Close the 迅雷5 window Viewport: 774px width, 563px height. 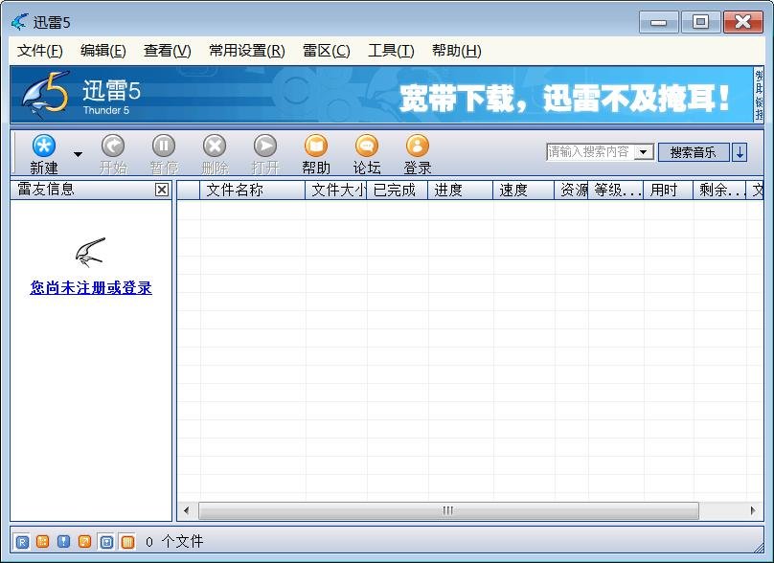pos(743,22)
